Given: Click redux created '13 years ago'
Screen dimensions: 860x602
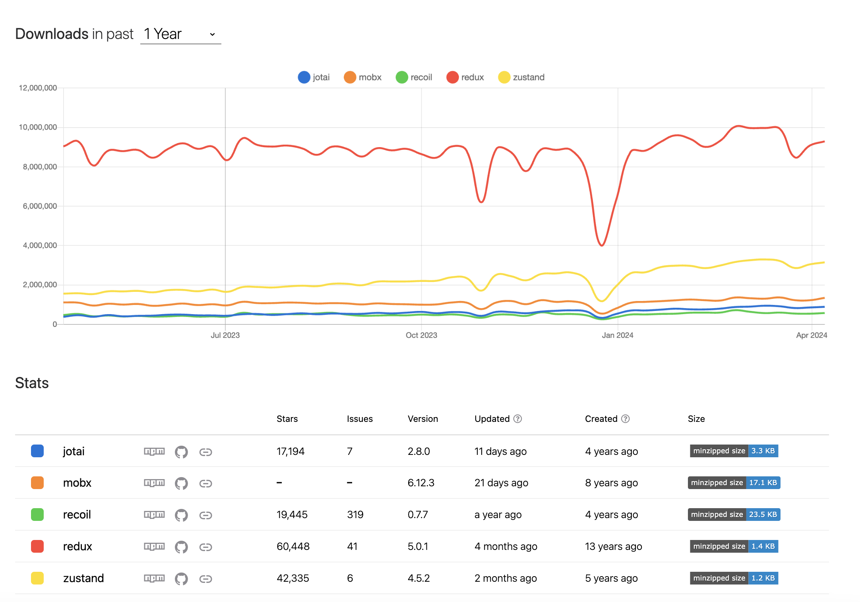Looking at the screenshot, I should tap(614, 546).
